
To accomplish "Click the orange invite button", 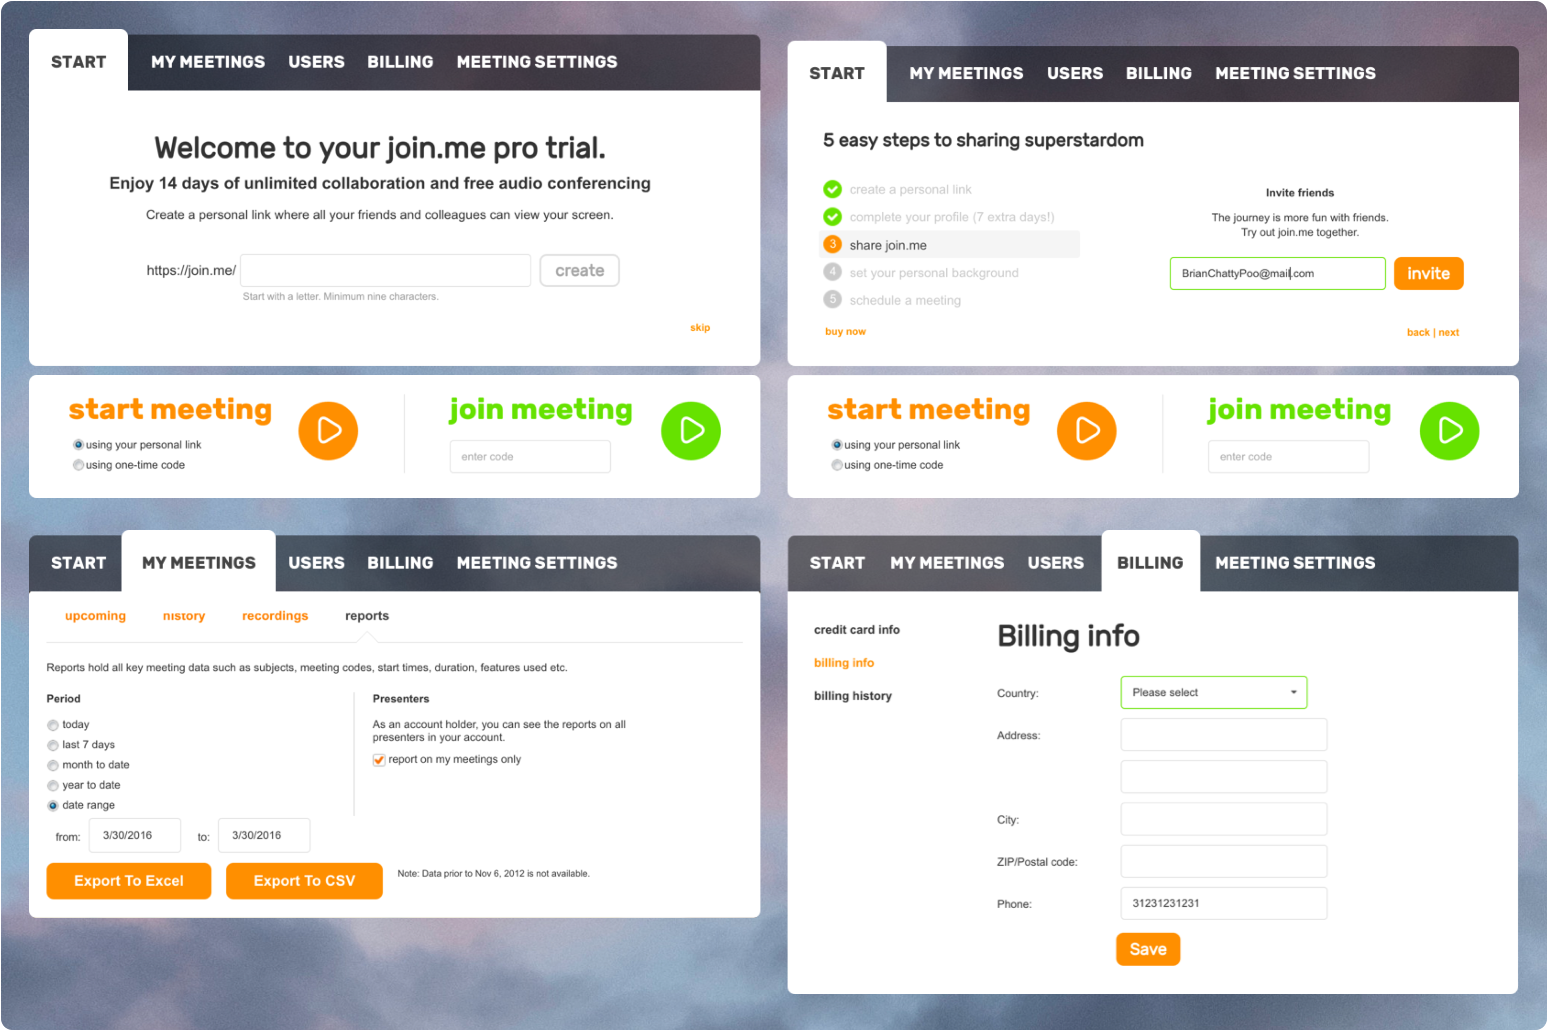I will (1428, 274).
